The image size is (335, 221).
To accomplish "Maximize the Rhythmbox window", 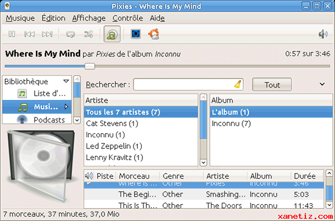I will click(x=317, y=6).
